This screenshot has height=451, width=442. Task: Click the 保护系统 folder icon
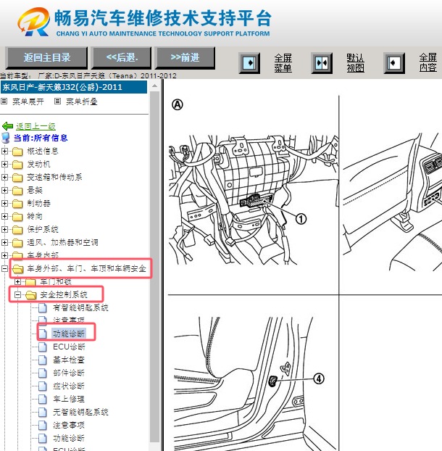tap(17, 230)
